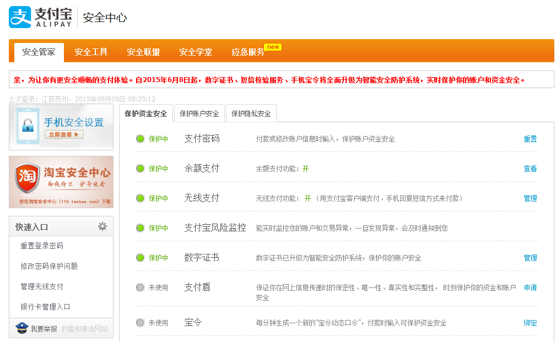Screen dimensions: 556x342
Task: Open quick access settings gear
Action: click(x=102, y=226)
